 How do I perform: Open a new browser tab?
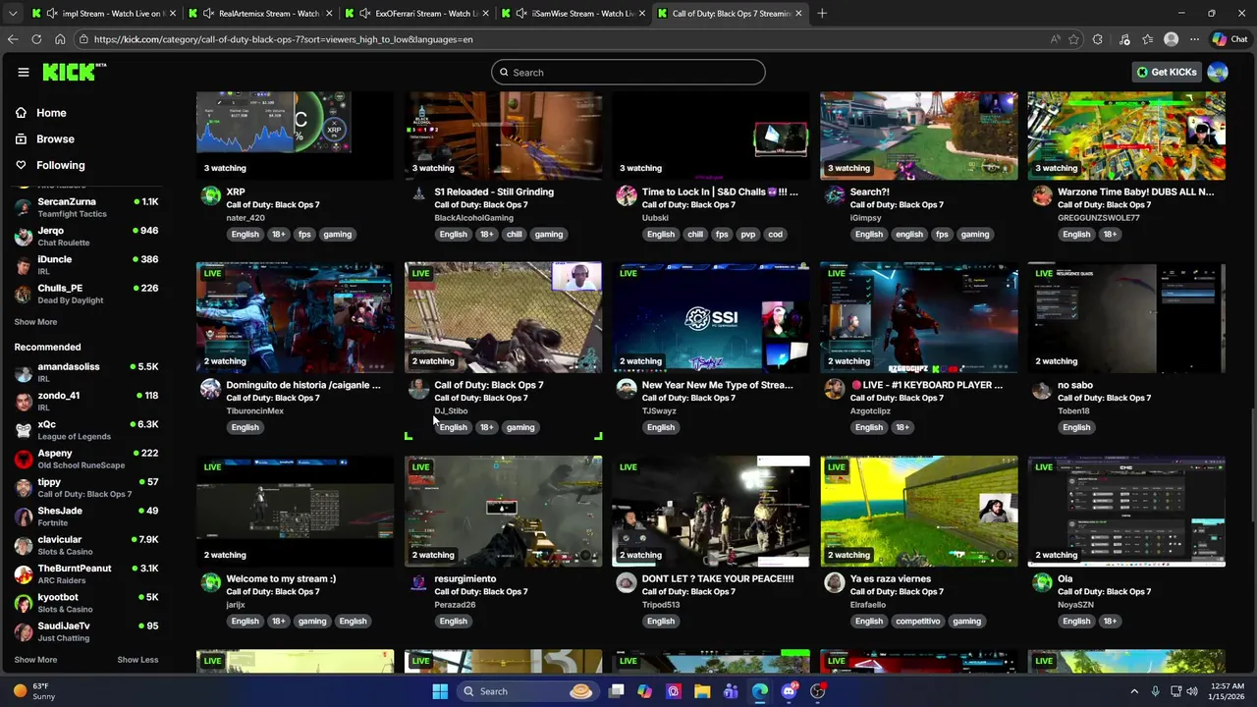click(x=822, y=14)
